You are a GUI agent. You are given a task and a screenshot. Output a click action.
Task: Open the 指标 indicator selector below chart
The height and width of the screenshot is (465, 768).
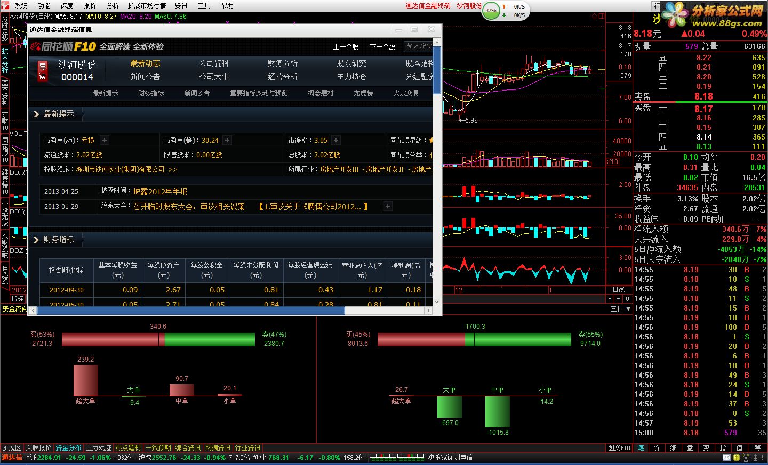click(18, 299)
